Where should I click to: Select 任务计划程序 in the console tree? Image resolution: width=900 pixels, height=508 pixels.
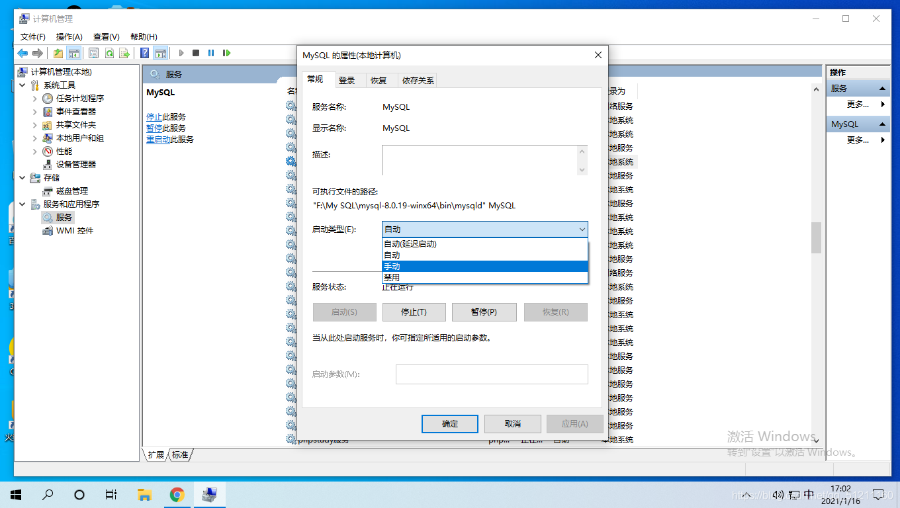pos(79,98)
